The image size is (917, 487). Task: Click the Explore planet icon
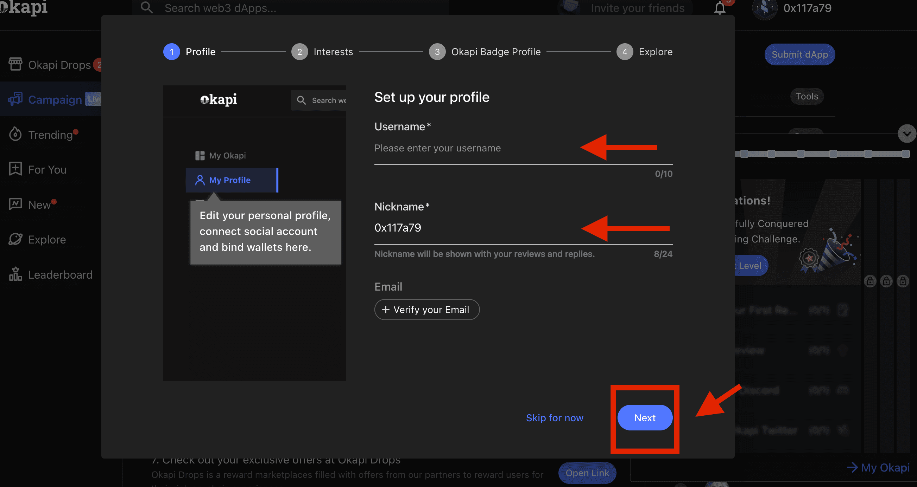click(15, 239)
